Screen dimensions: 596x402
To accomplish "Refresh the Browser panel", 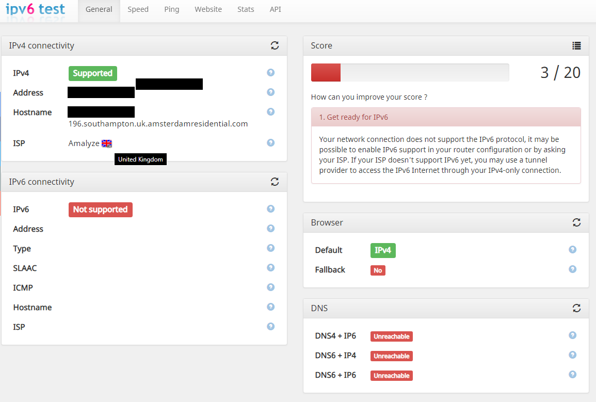I will [576, 222].
